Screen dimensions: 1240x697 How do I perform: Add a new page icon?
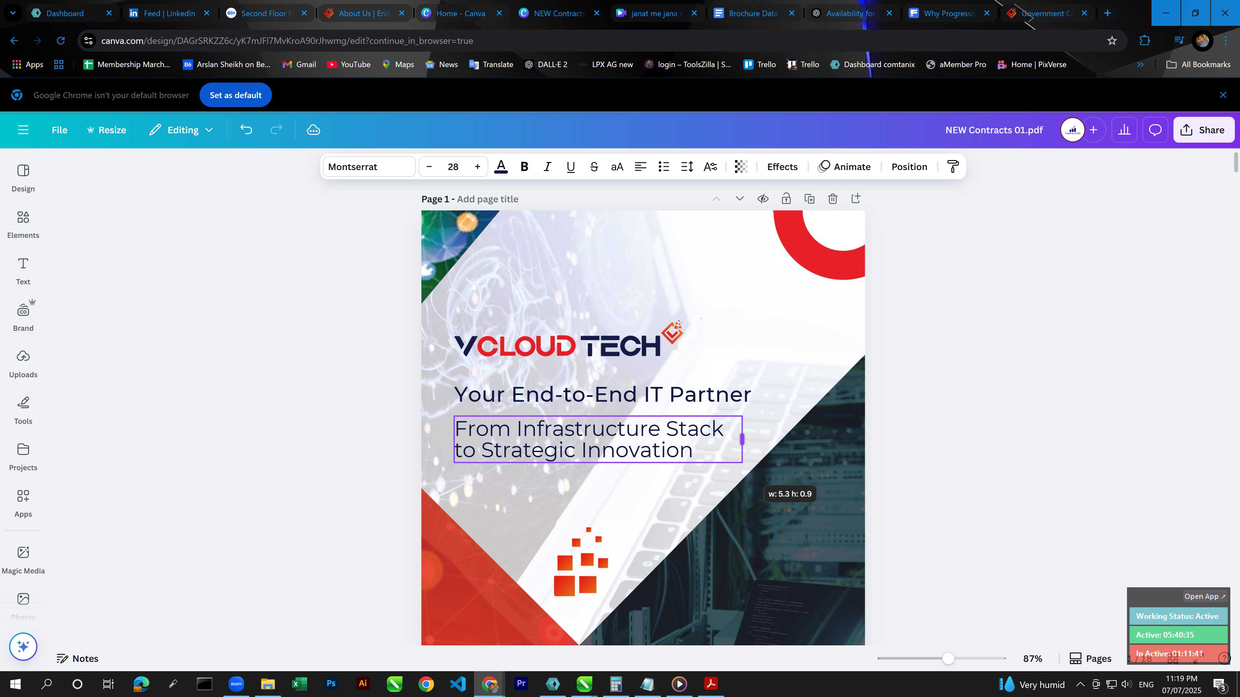point(856,199)
